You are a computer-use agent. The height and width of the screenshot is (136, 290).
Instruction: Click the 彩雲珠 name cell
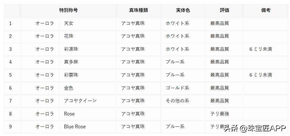point(71,75)
